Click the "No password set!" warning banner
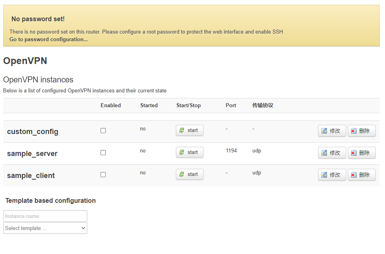The width and height of the screenshot is (385, 254). click(38, 19)
